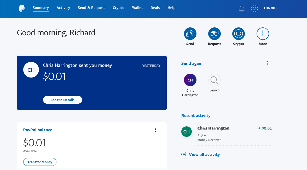Viewport: 307px width, 170px height.
Task: Click the PayPal balance heading link
Action: pos(38,130)
